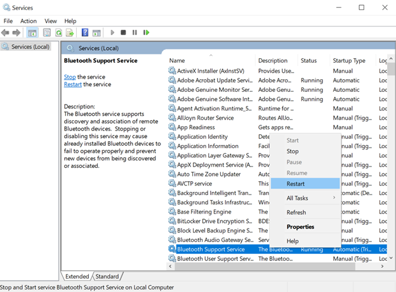This screenshot has width=396, height=292.
Task: Click the Back arrow in toolbar
Action: point(5,32)
